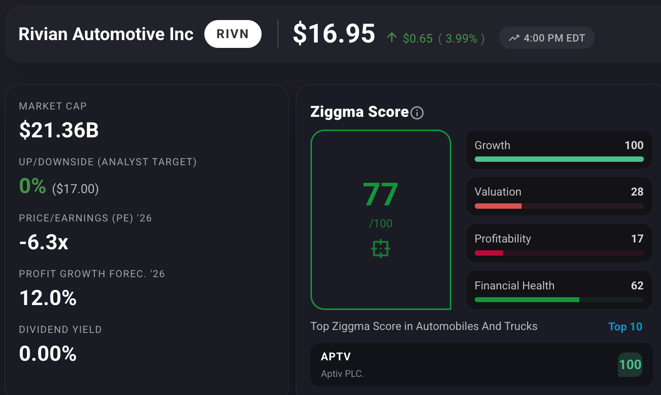The image size is (661, 395).
Task: Click the 4:00 PM EDT time pill
Action: pos(547,38)
